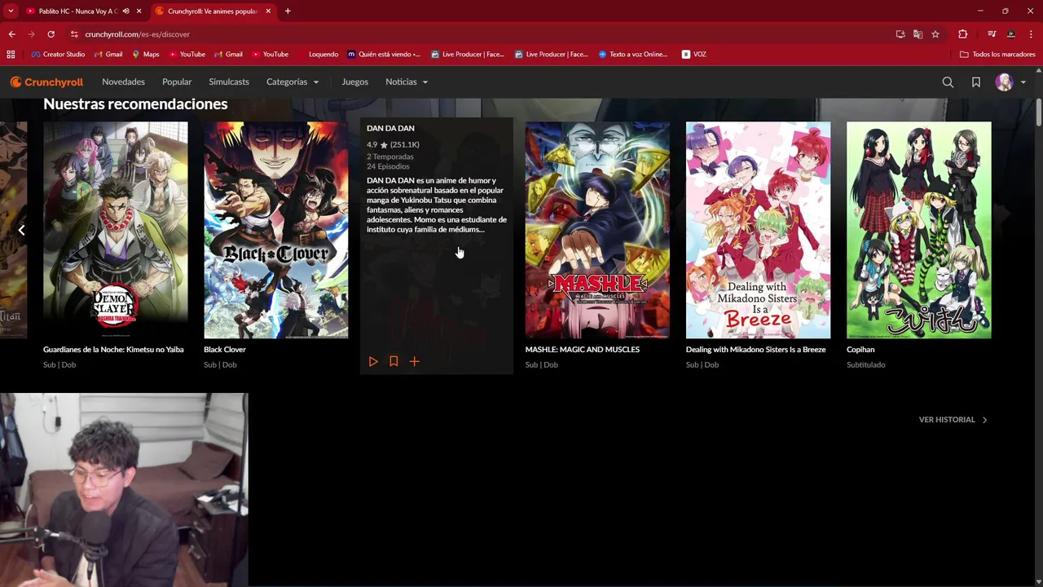Image resolution: width=1043 pixels, height=587 pixels.
Task: Click the VER HISTORIAL link
Action: pyautogui.click(x=953, y=420)
